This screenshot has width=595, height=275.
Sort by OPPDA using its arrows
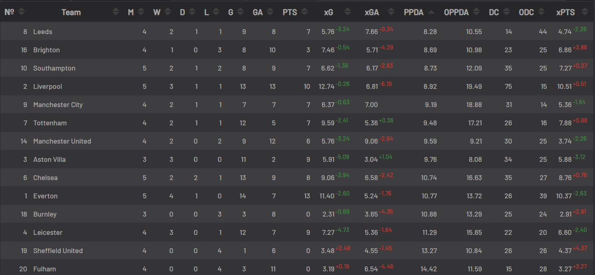476,12
